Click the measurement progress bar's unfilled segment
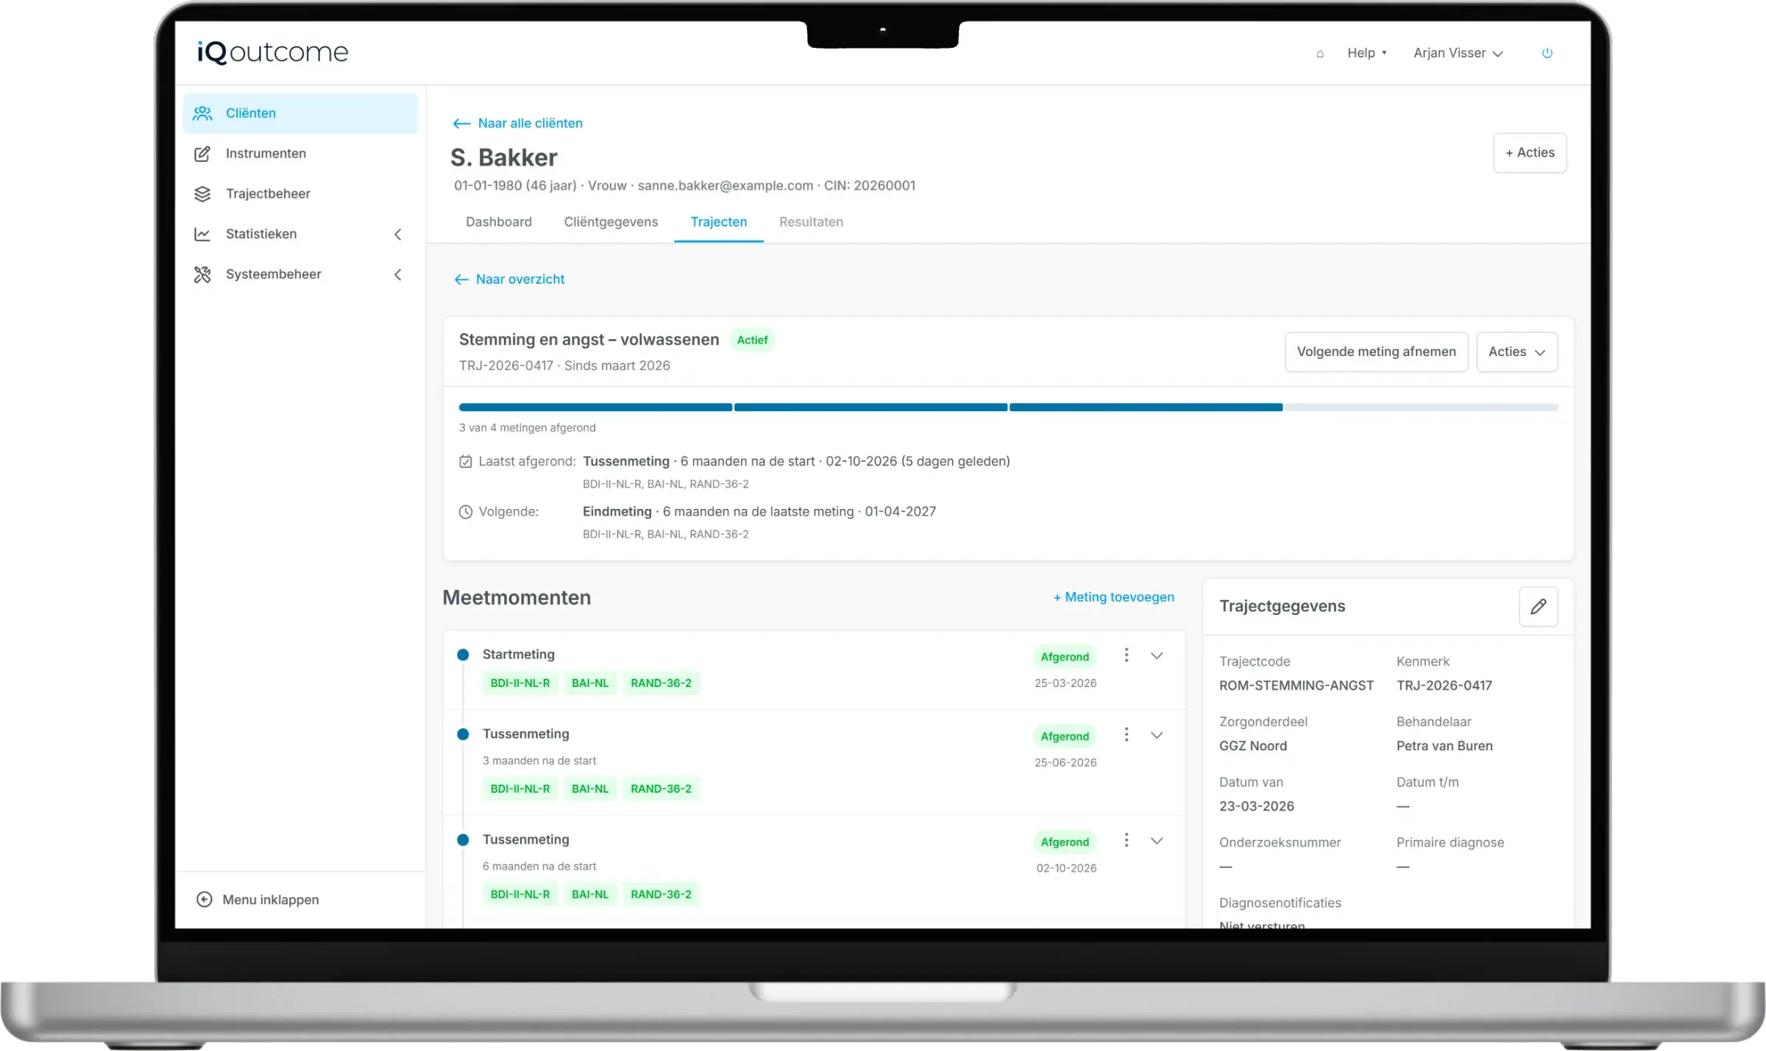 (x=1422, y=407)
